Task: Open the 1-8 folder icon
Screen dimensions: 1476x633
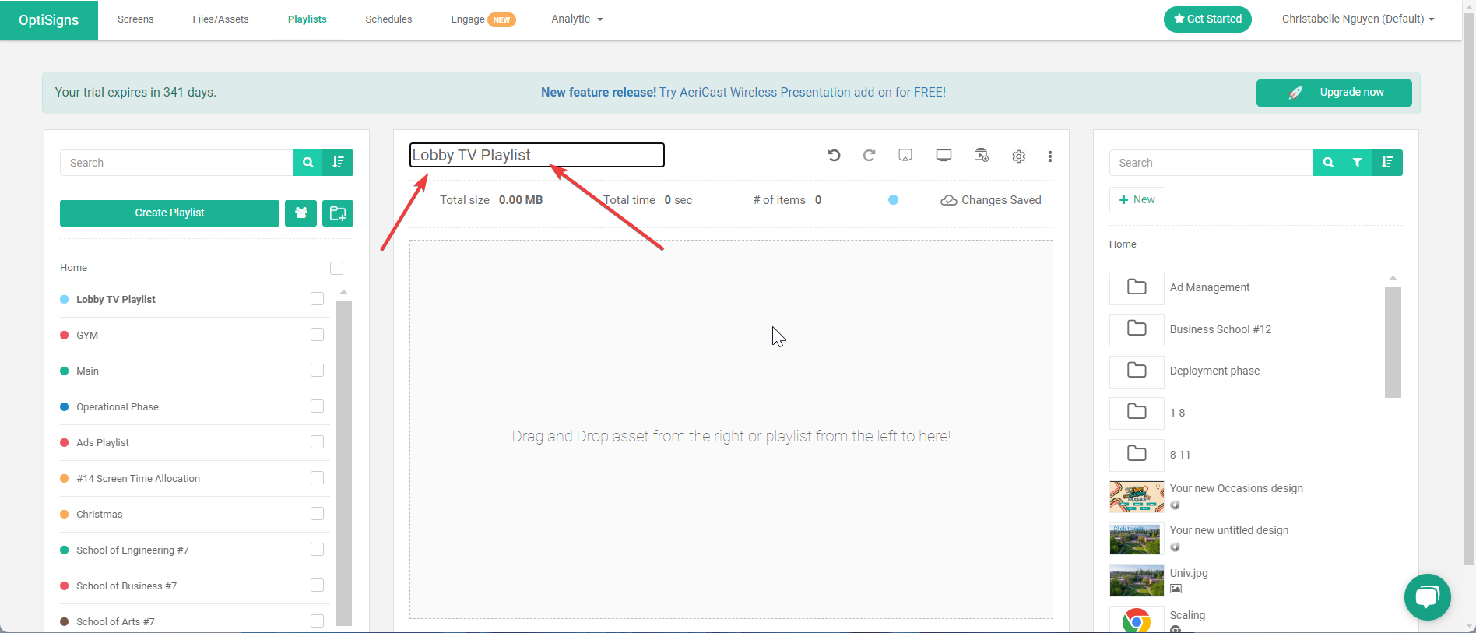Action: click(1137, 413)
